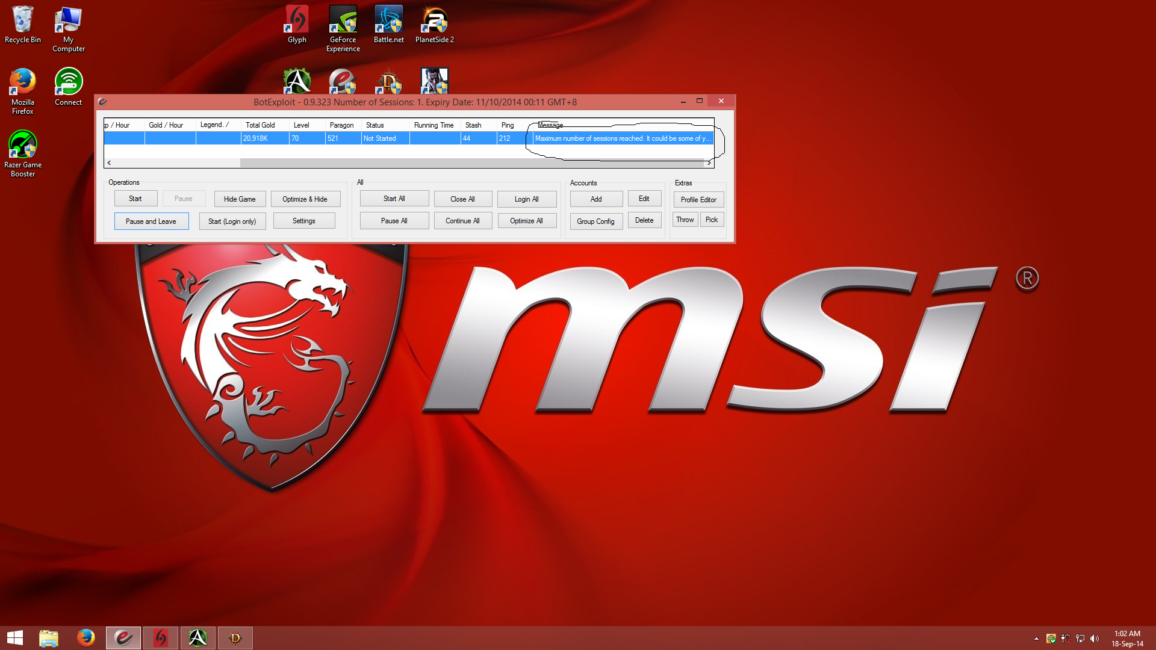
Task: Sort by the Ping column header
Action: pos(515,125)
